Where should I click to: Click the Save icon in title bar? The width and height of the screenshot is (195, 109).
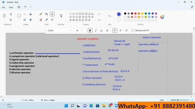point(19,7)
